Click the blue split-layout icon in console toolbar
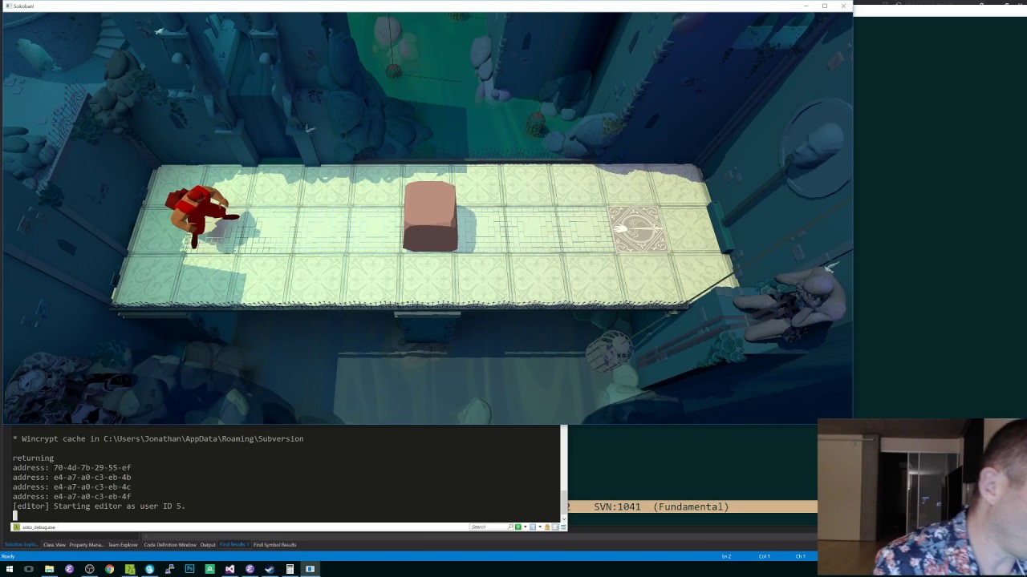The image size is (1027, 577). pos(533,527)
